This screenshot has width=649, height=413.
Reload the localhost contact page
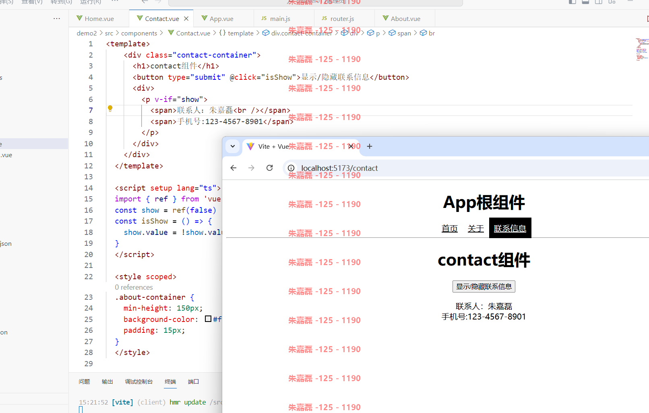pos(270,168)
